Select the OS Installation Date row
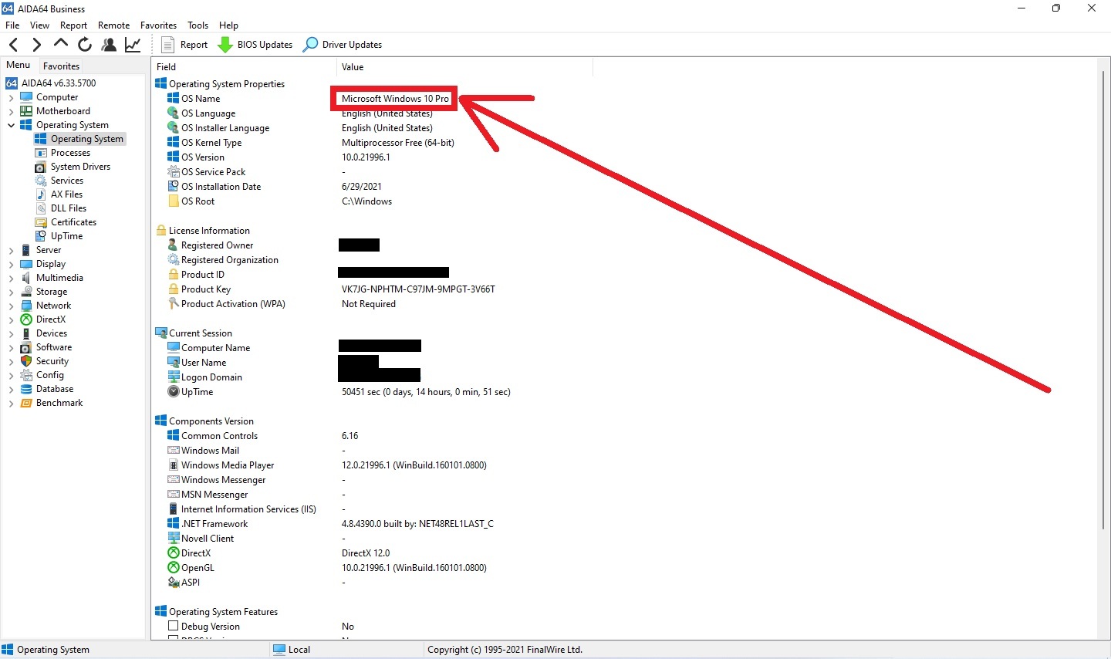Screen dimensions: 1111x659 point(221,187)
